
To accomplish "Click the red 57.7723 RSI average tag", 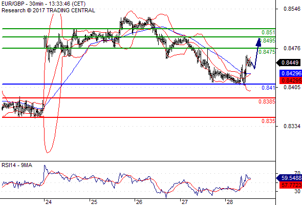I will [291, 185].
